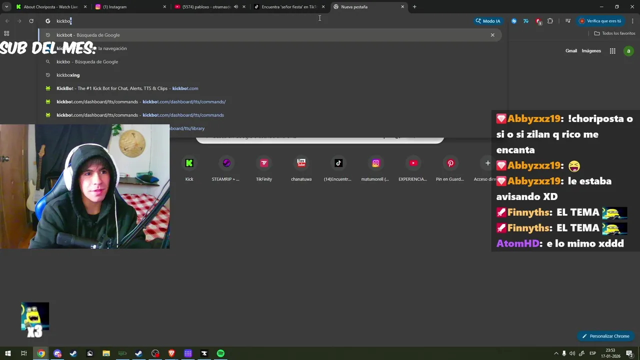Open Todos los favoritos folder
Screen dimensions: 640x360
(x=614, y=33)
